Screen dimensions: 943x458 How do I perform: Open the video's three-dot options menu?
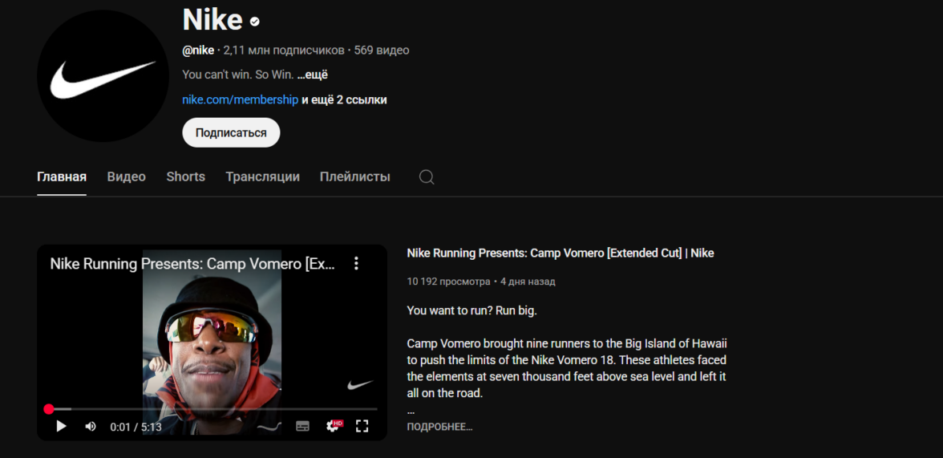coord(356,263)
